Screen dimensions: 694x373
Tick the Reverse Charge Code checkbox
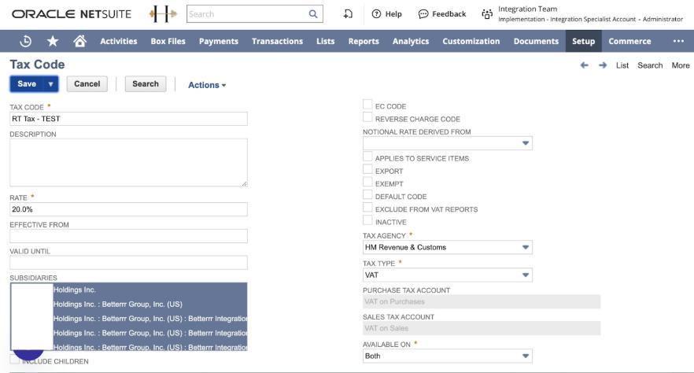pos(367,118)
